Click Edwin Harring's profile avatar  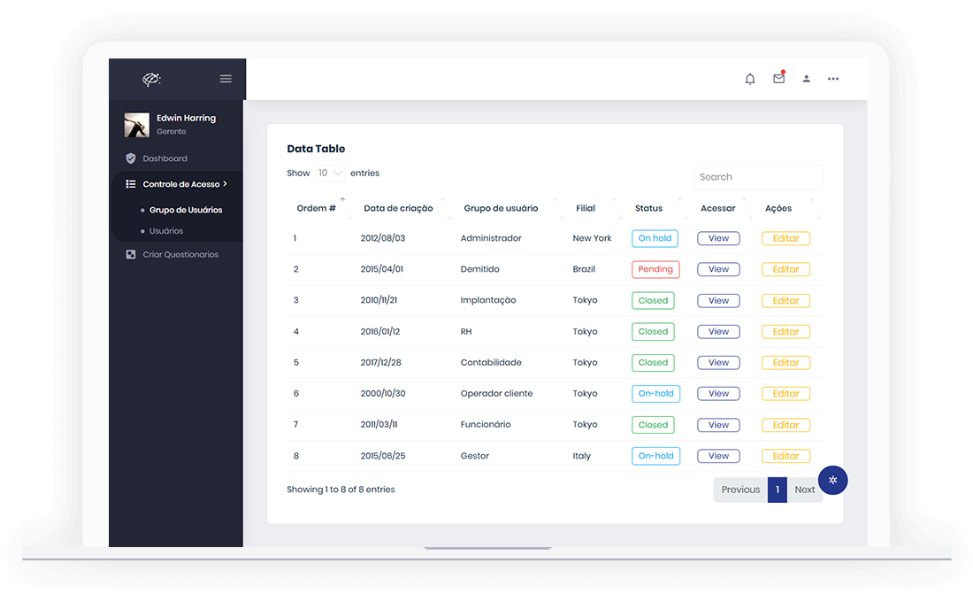[x=136, y=125]
